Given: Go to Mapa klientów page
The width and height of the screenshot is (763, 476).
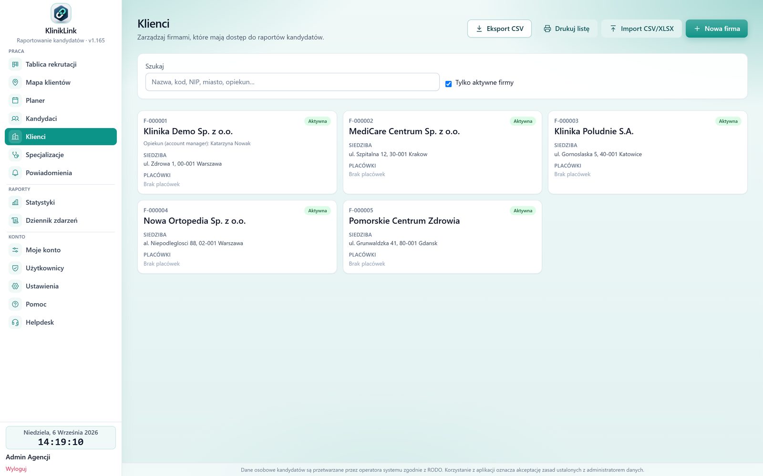Looking at the screenshot, I should pos(61,82).
